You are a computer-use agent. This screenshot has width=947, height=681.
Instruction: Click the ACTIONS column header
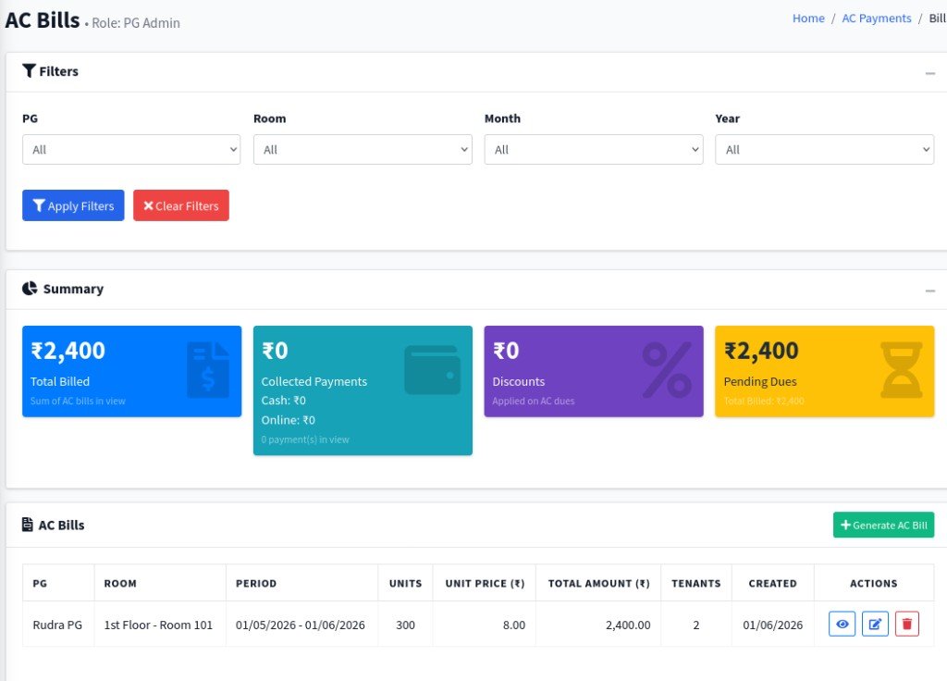click(x=874, y=583)
